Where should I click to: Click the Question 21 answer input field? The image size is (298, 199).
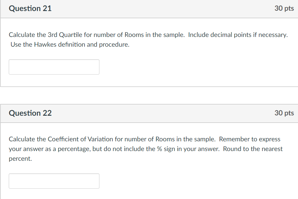click(54, 67)
